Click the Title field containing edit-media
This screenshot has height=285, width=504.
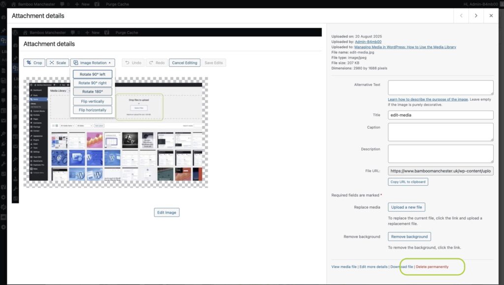441,115
